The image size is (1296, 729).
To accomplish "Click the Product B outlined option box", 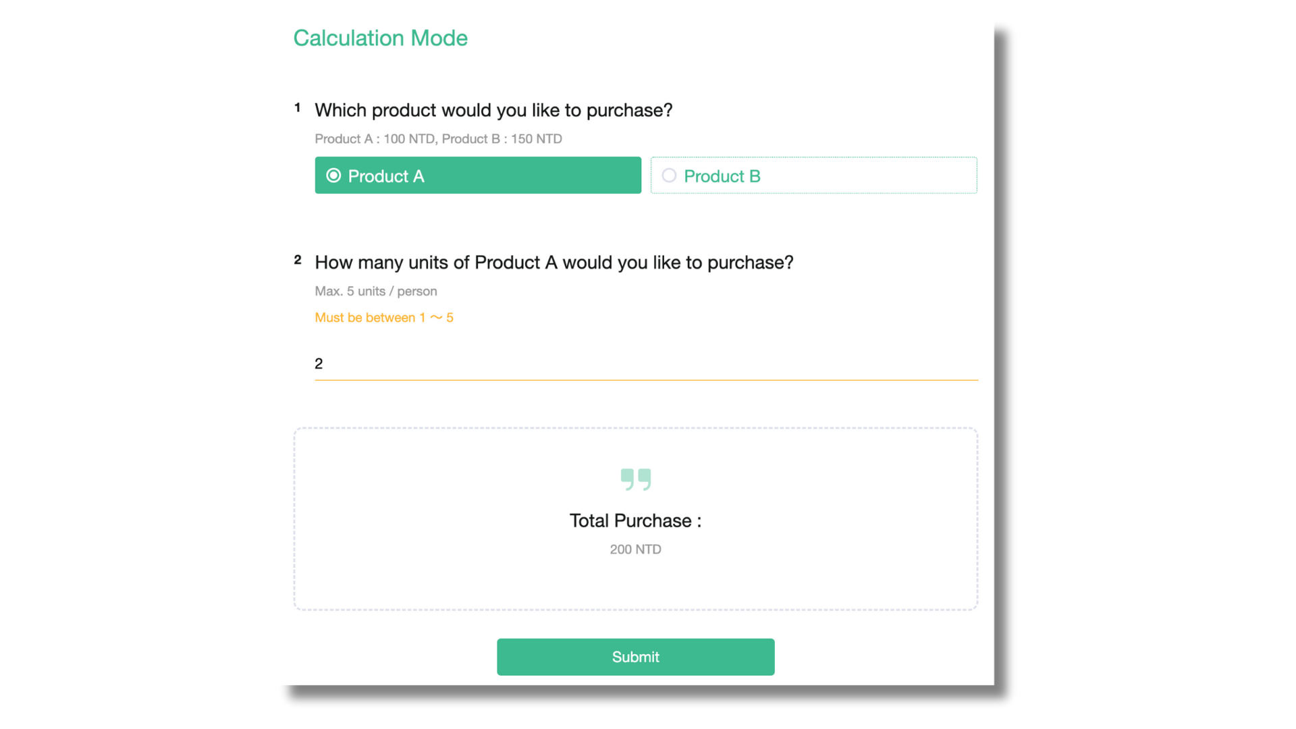I will pyautogui.click(x=813, y=175).
